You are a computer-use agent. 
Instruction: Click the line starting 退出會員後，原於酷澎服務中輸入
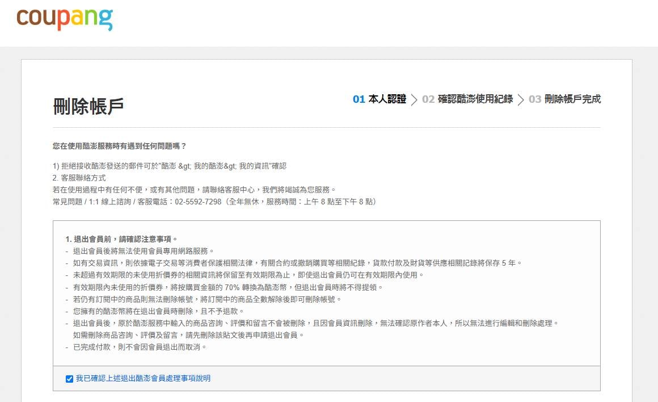click(x=316, y=324)
